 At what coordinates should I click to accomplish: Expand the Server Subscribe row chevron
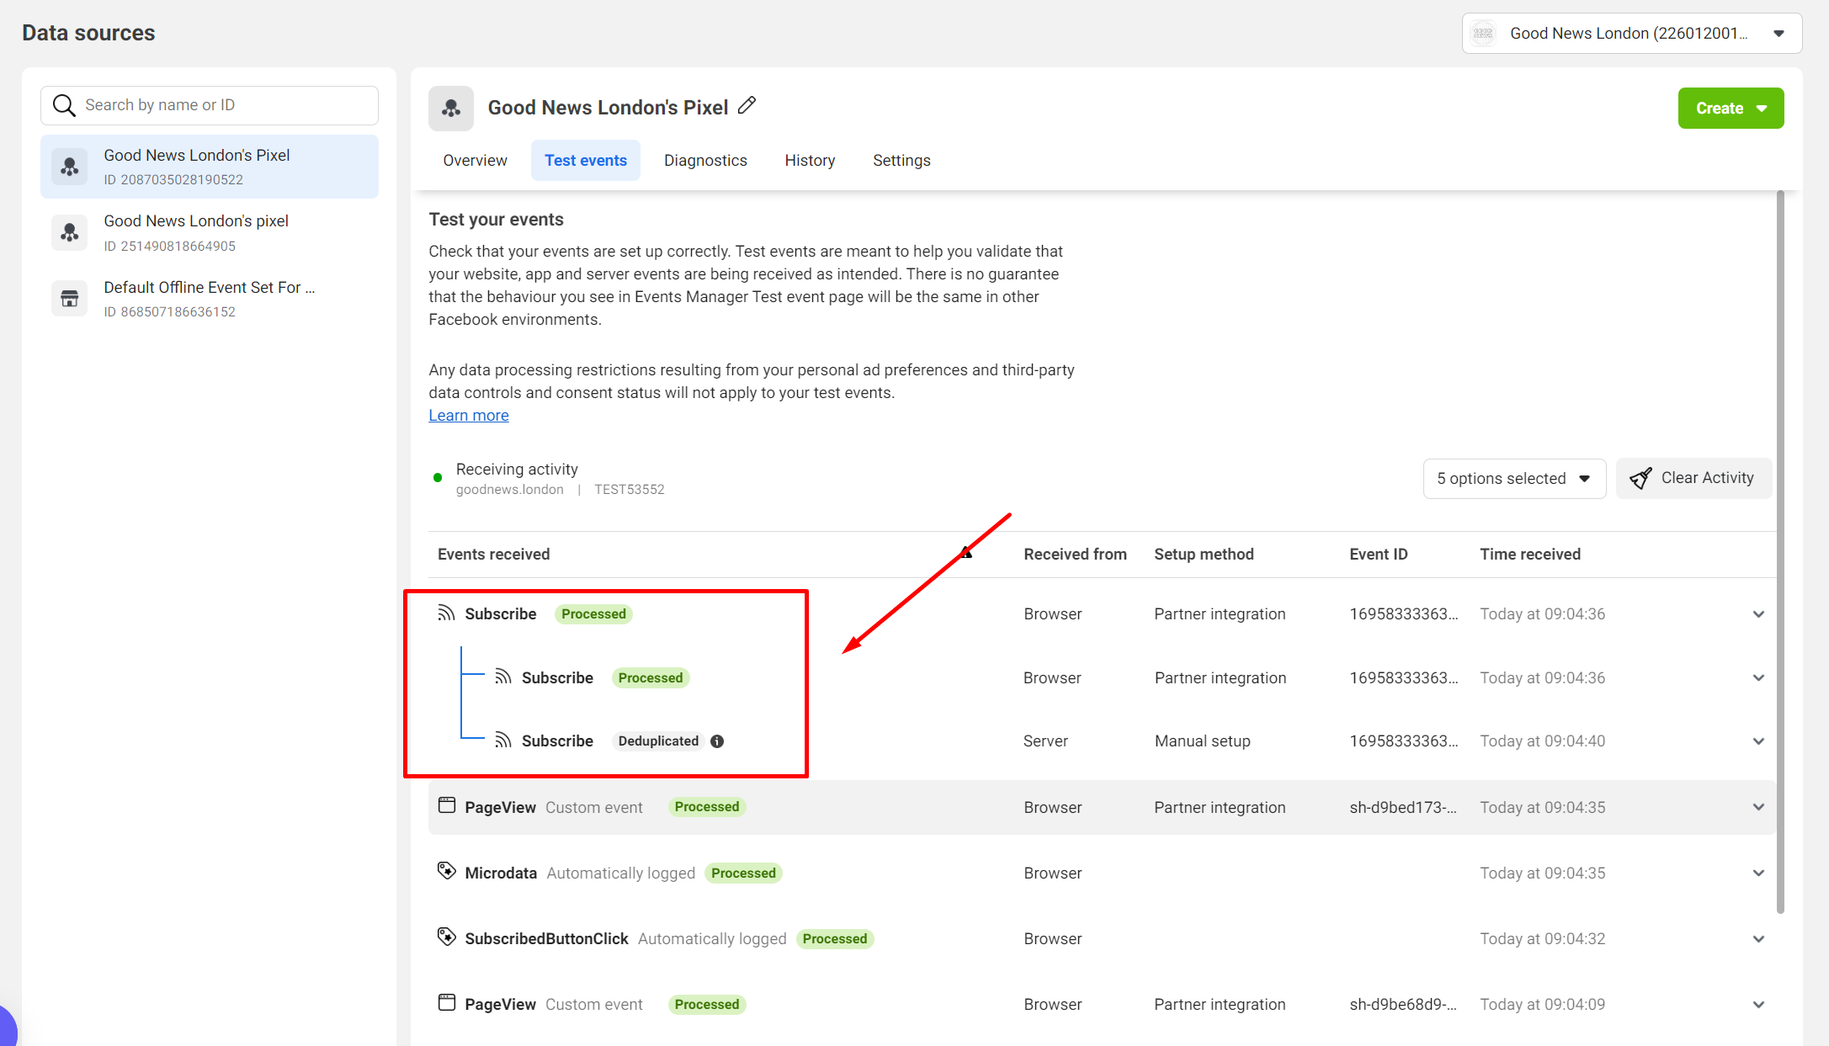tap(1758, 741)
